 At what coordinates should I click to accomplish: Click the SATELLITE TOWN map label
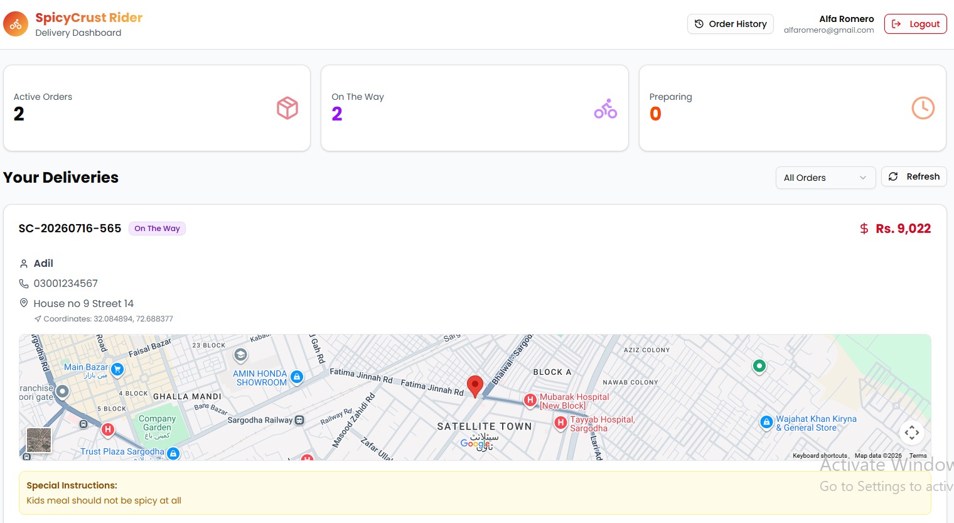click(x=485, y=426)
